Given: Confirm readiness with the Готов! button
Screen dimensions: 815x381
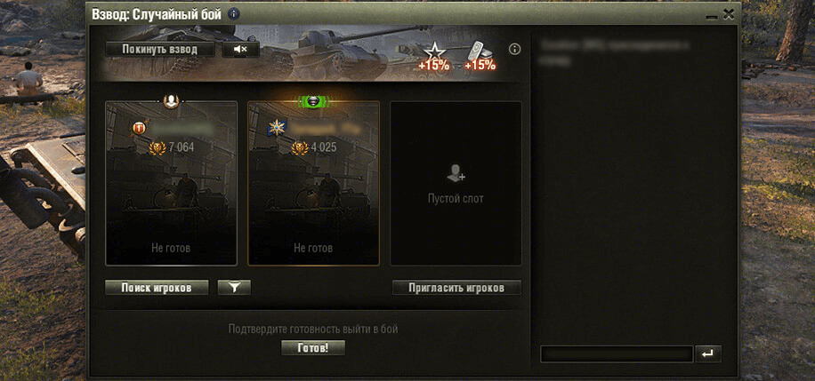Looking at the screenshot, I should pos(313,348).
